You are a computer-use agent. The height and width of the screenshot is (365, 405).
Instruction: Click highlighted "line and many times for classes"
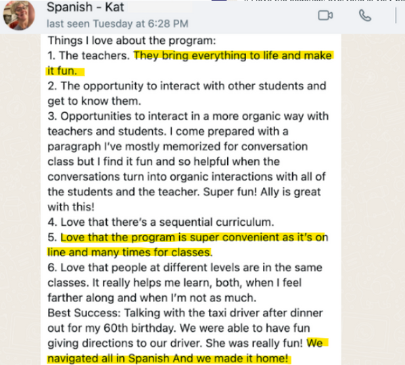(129, 252)
